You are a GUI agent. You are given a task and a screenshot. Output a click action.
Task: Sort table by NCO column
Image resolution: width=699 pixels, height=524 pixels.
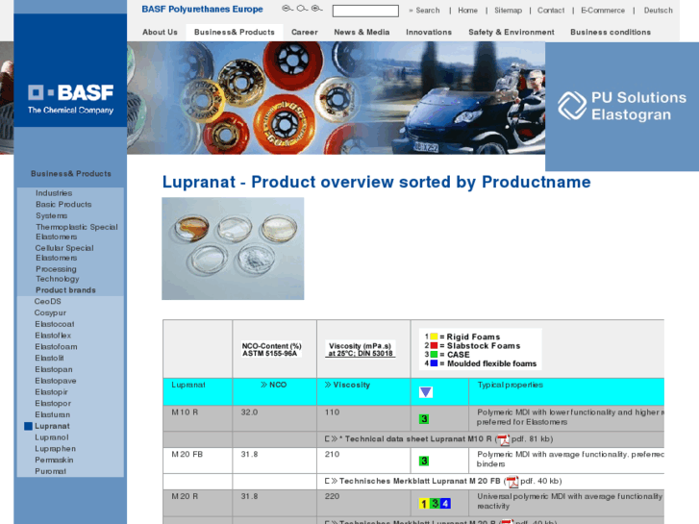pos(274,385)
